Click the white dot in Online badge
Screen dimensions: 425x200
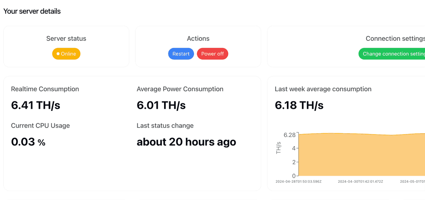click(58, 54)
